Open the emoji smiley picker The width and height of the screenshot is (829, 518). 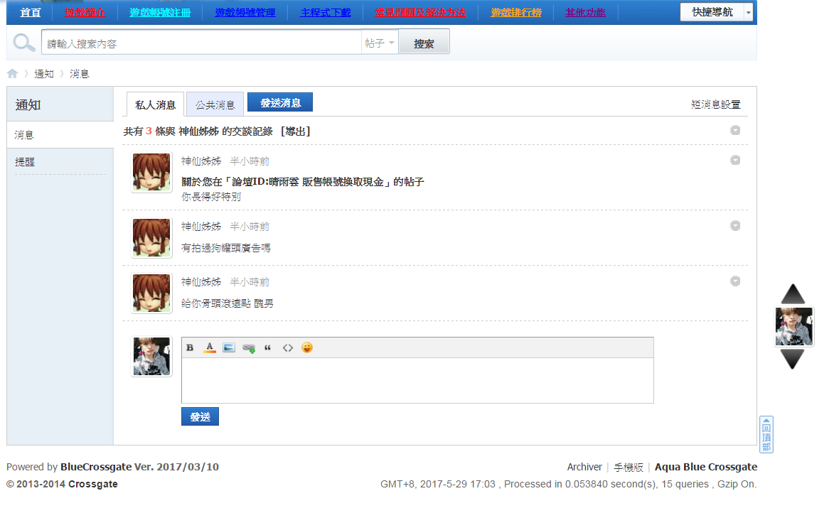click(x=307, y=347)
